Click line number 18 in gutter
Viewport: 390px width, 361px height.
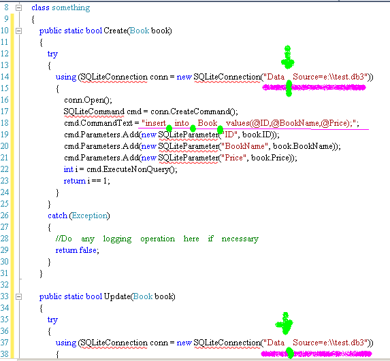tap(5, 123)
